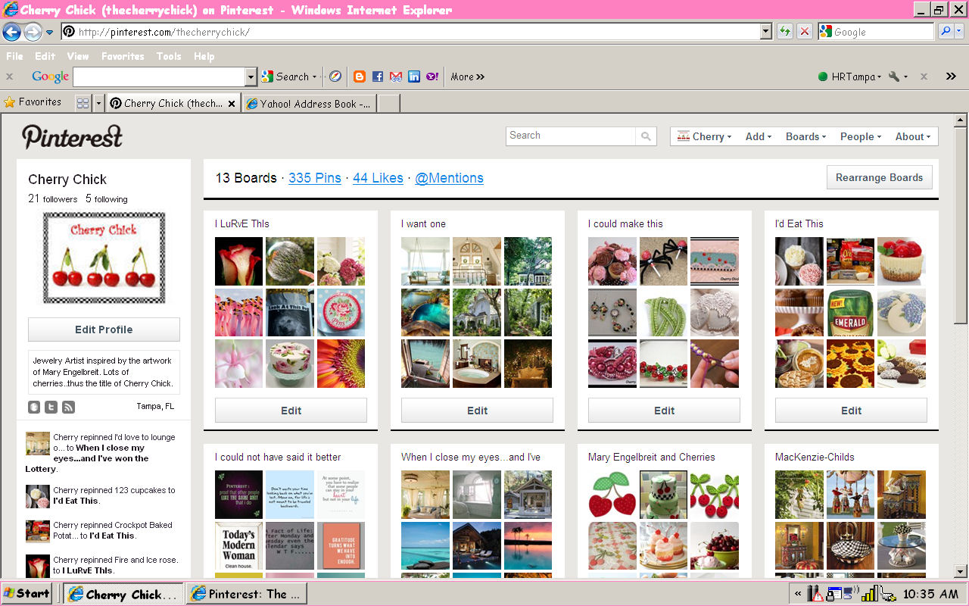This screenshot has height=606, width=969.
Task: Open the Facebook icon in Google toolbar
Action: [378, 77]
